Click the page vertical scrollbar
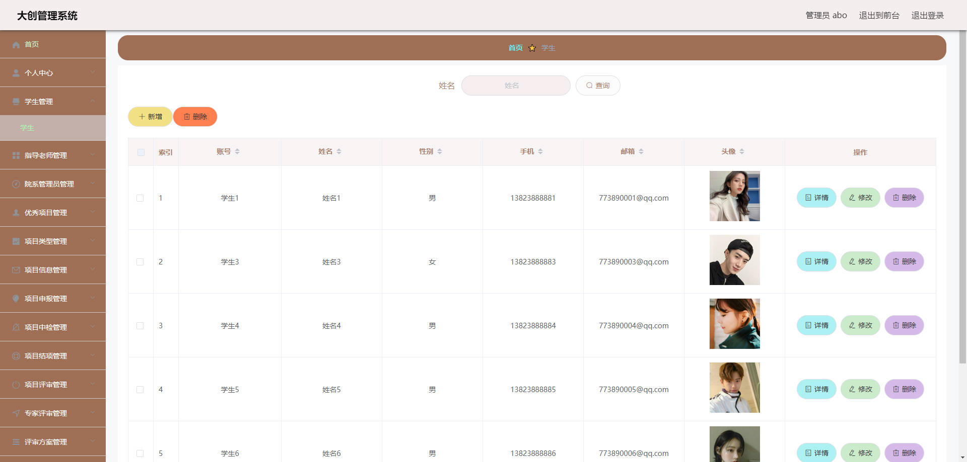967x462 pixels. pos(962,197)
